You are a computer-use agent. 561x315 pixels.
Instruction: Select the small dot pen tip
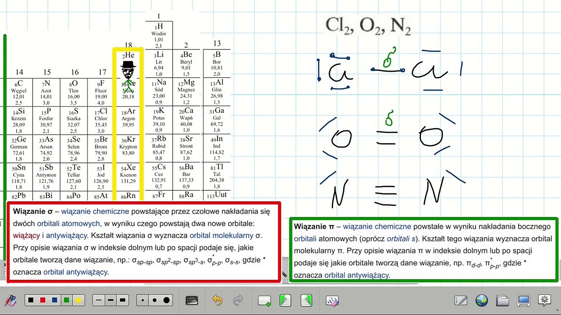(x=143, y=301)
